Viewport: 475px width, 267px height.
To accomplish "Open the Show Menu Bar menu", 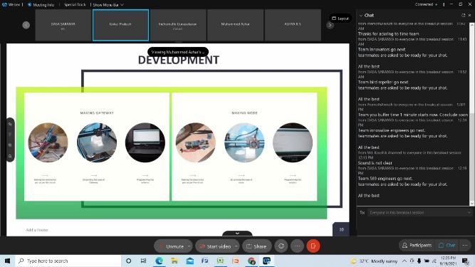I will click(108, 5).
